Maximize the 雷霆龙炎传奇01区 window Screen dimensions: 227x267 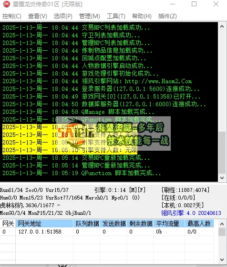tap(194, 4)
